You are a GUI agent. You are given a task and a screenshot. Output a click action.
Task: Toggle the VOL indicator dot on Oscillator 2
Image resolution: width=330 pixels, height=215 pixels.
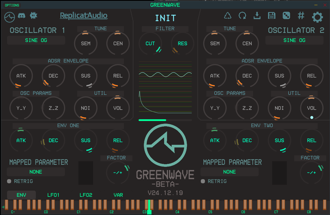(311, 118)
